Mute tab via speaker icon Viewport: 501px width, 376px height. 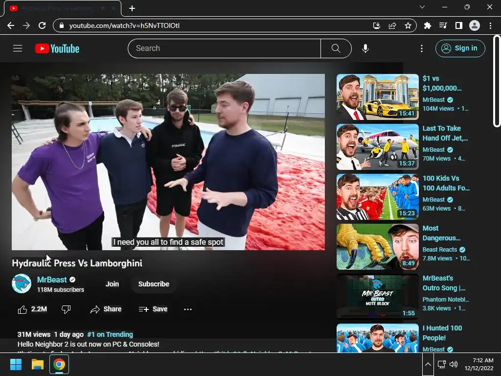[103, 8]
